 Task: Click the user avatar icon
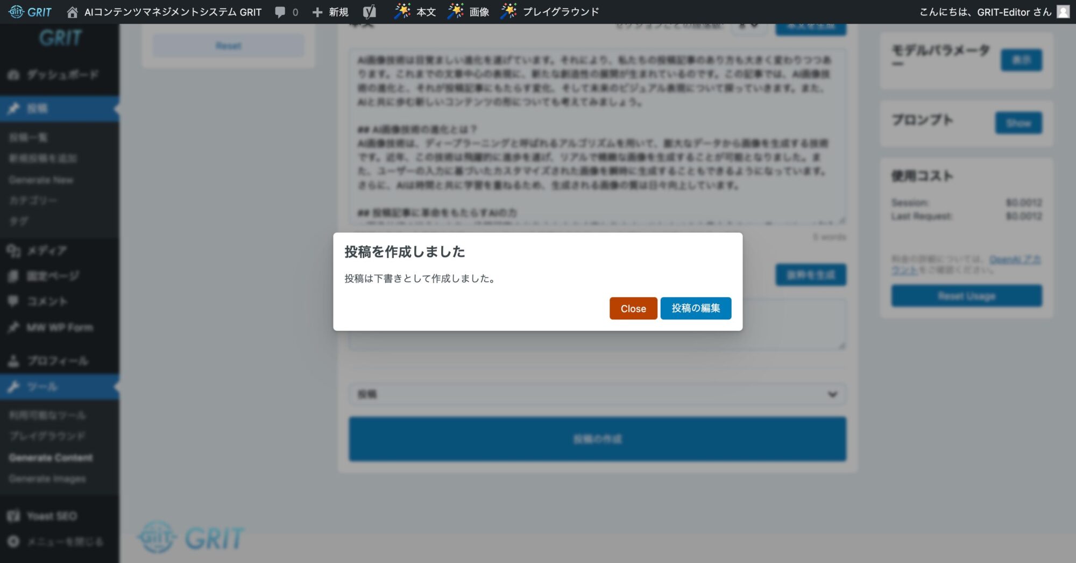(x=1063, y=12)
